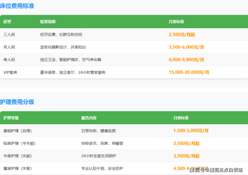
Task: Click the 2,500元/月起 price for 三人间
Action: point(182,34)
